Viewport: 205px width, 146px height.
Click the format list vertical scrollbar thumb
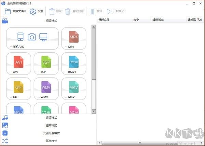tap(94, 54)
